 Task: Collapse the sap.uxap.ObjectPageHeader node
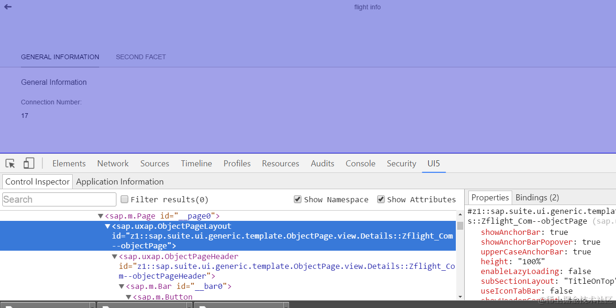click(x=115, y=257)
